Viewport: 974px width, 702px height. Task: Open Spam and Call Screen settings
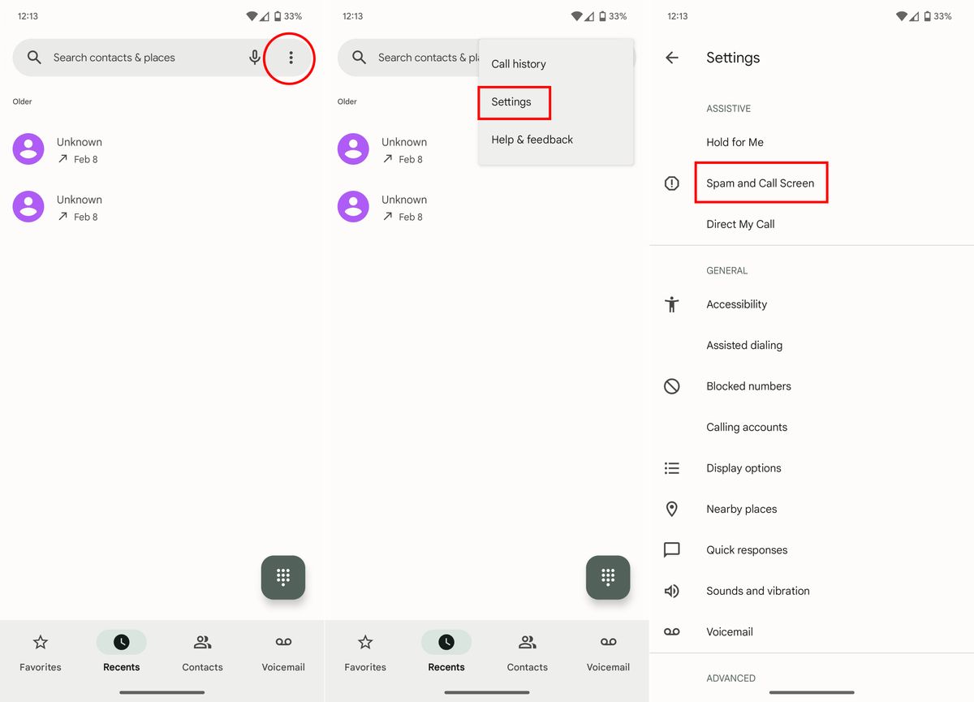(760, 183)
